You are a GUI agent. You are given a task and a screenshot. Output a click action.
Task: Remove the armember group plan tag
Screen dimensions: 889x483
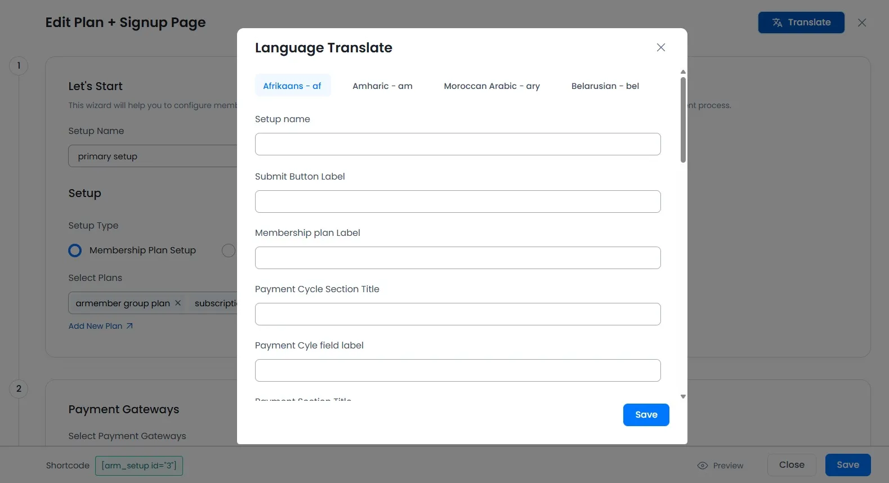[178, 303]
